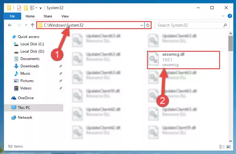Minimize the System32 window

pos(198,8)
